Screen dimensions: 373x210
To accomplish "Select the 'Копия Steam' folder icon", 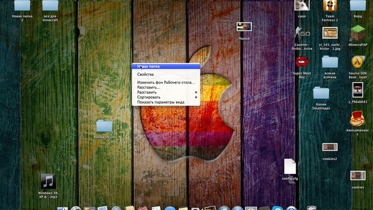I will [x=104, y=126].
